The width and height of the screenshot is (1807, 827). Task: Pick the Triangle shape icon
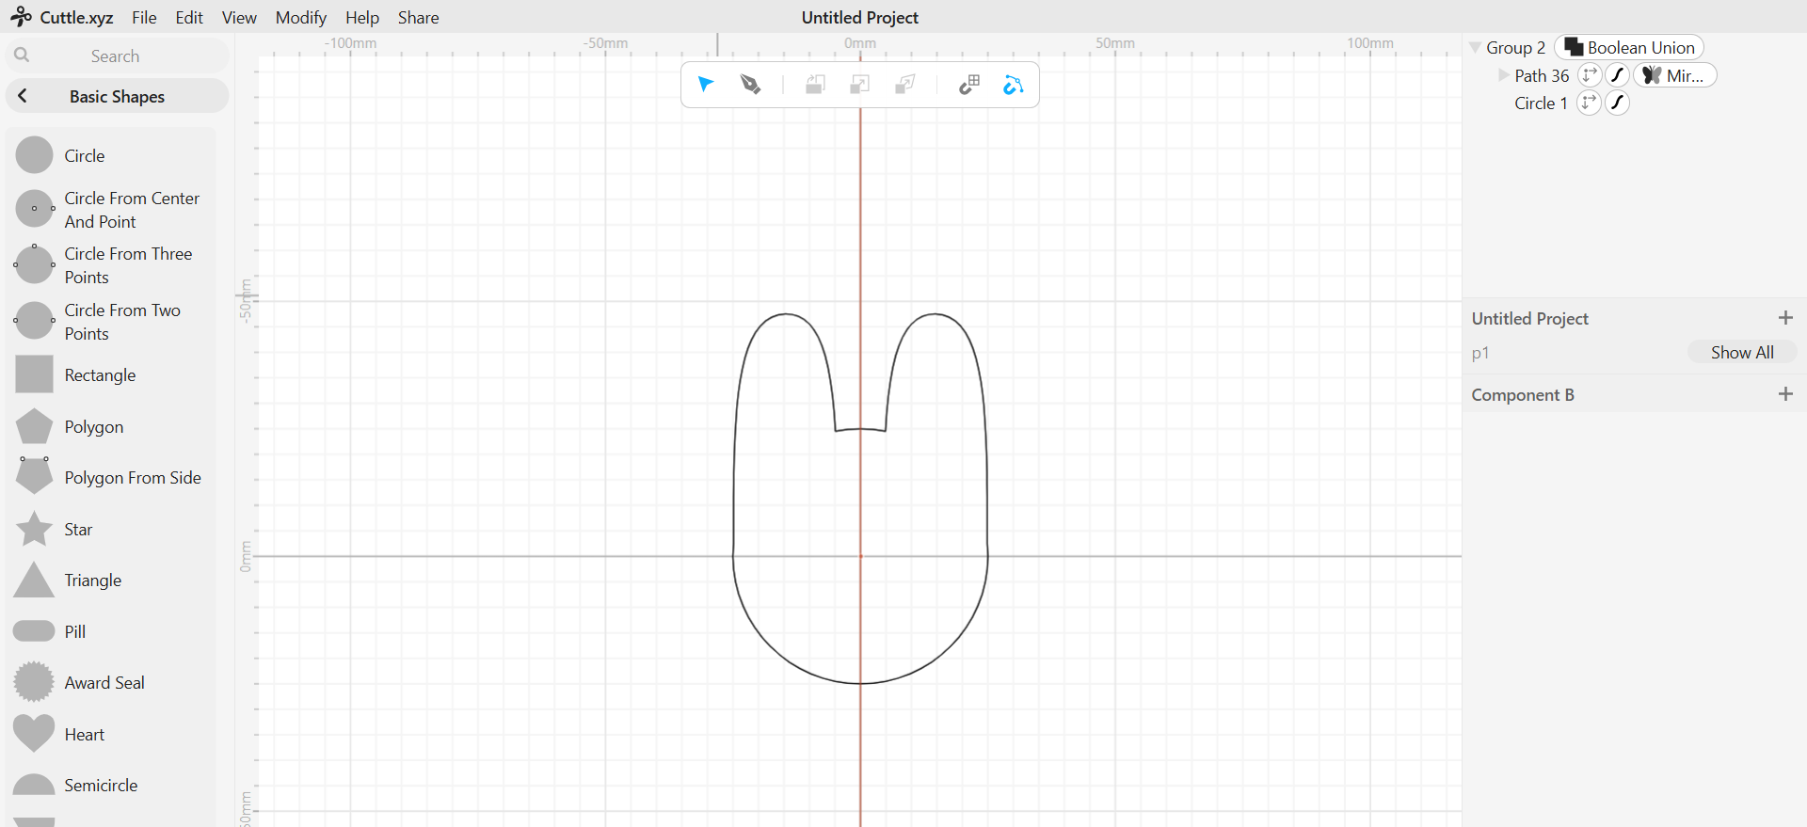[x=35, y=580]
